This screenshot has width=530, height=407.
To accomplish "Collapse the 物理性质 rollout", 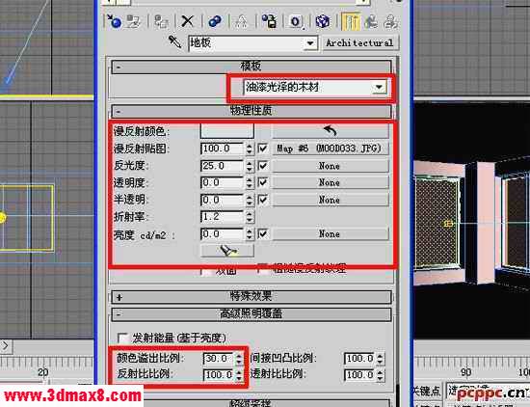I will click(x=251, y=110).
